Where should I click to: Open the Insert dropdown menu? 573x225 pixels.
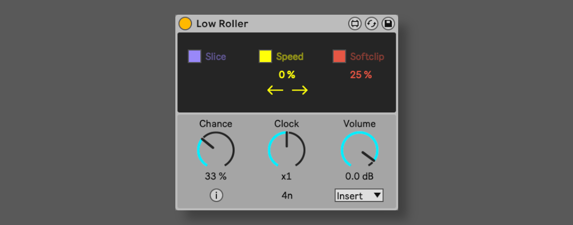pyautogui.click(x=359, y=196)
